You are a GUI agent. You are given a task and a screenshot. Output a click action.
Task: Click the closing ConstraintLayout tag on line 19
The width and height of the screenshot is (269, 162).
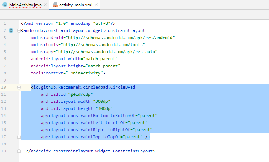(90, 151)
